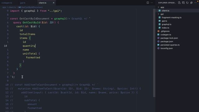Click the fragment-masking.ts file icon
The width and height of the screenshot is (199, 112).
160,17
